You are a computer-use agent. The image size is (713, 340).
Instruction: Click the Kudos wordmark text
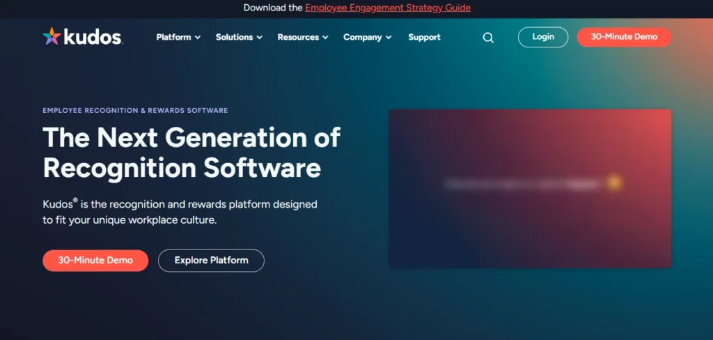[93, 37]
